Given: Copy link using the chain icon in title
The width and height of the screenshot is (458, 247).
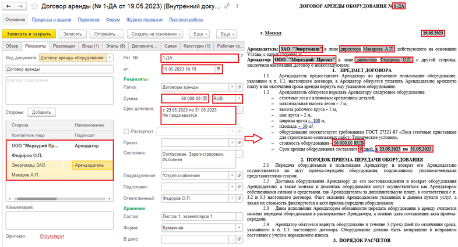Looking at the screenshot, I should 227,6.
